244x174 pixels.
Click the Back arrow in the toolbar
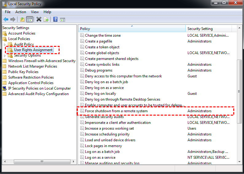(x=6, y=20)
